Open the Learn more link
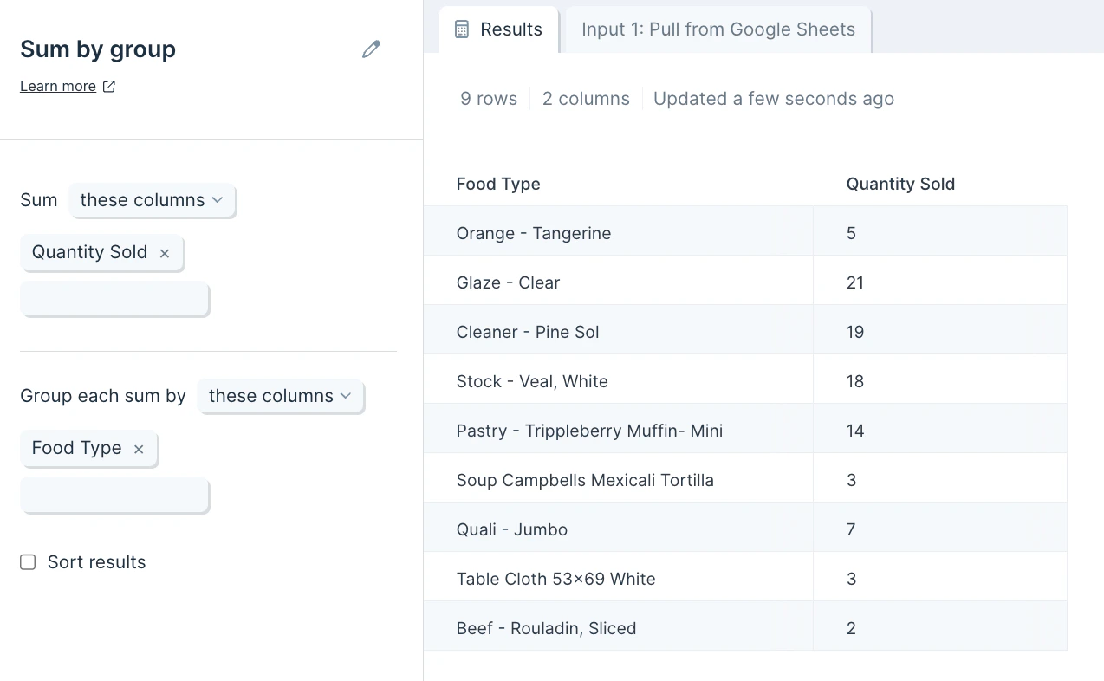The image size is (1104, 681). pyautogui.click(x=58, y=87)
